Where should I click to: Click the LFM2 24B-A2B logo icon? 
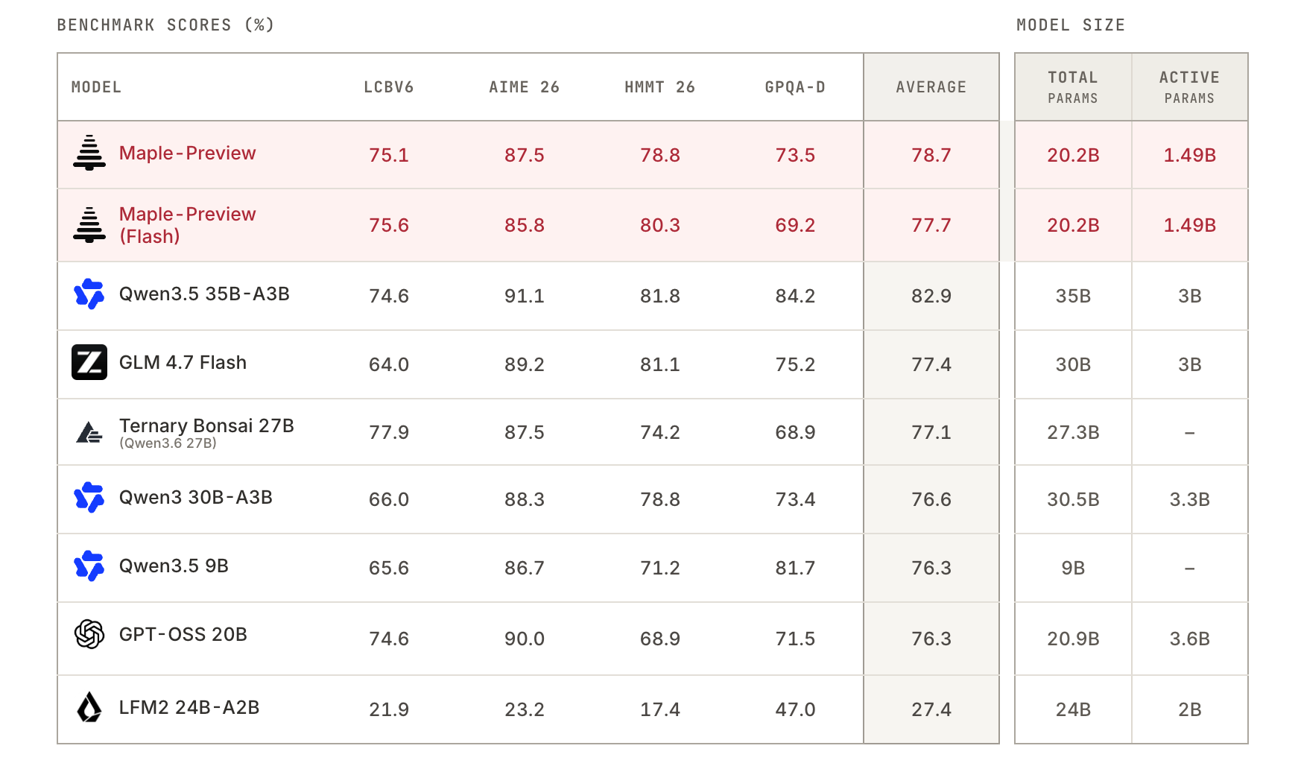coord(89,707)
